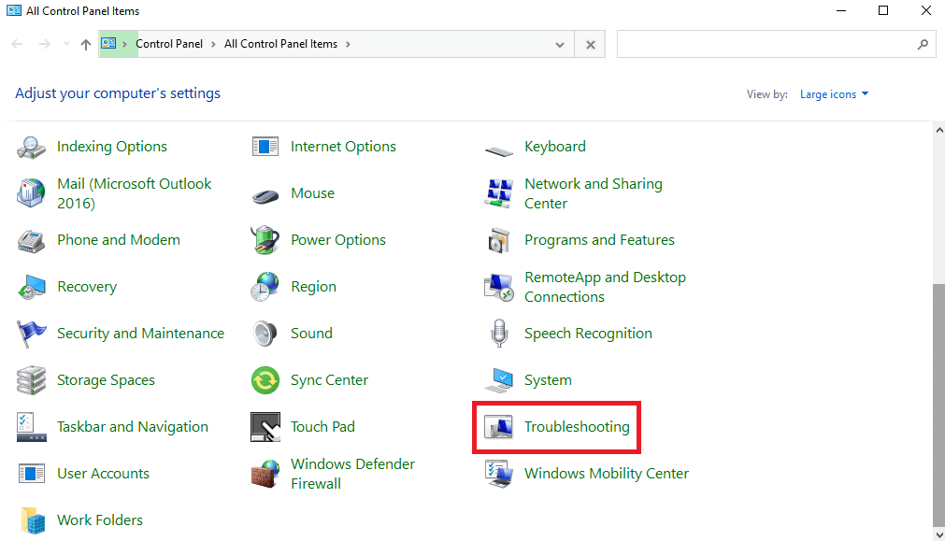Click the Indexing Options magnifier icon

tap(32, 147)
